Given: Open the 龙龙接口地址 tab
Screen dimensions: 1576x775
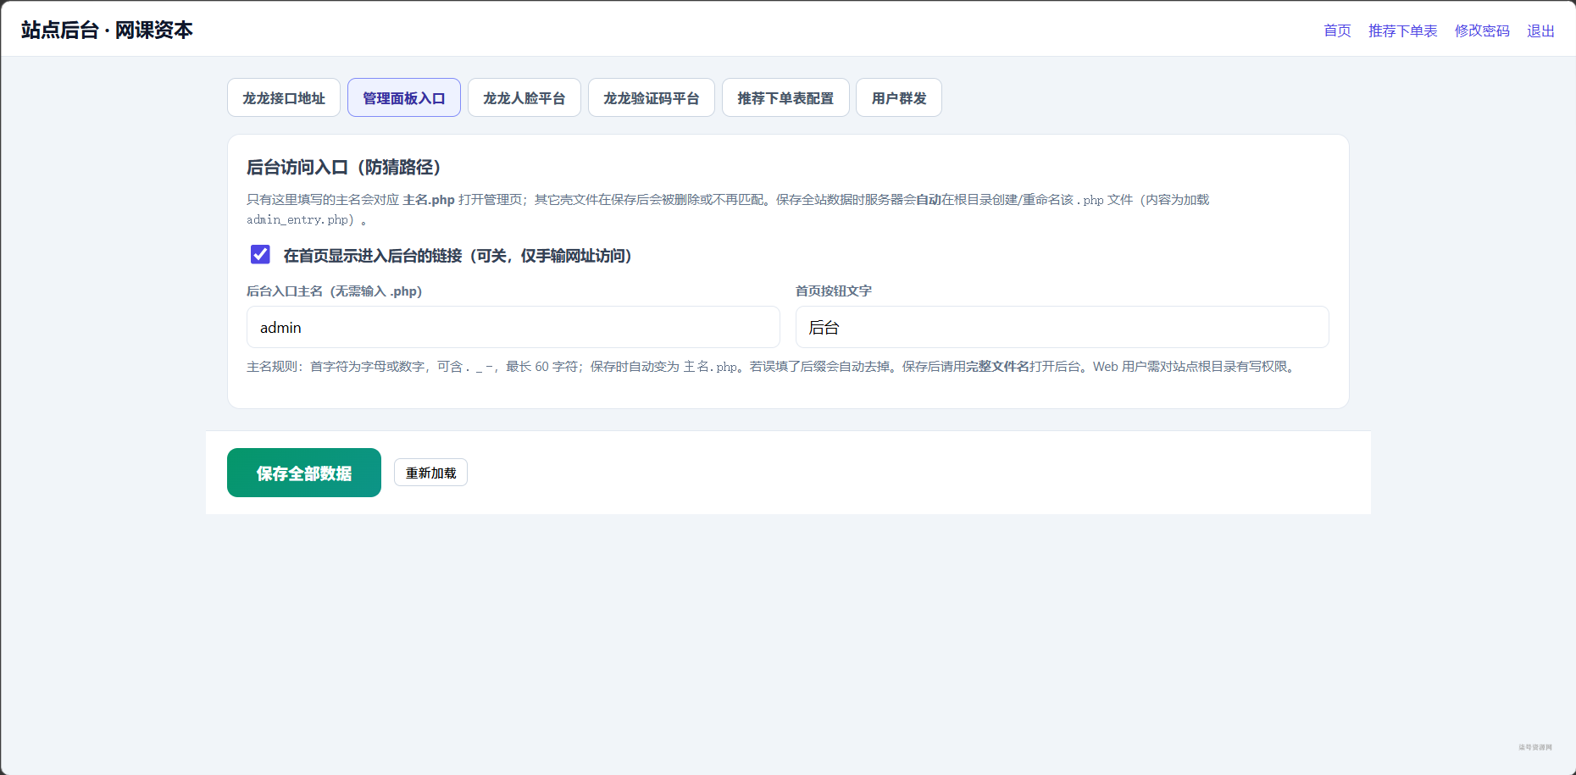Looking at the screenshot, I should click(284, 97).
